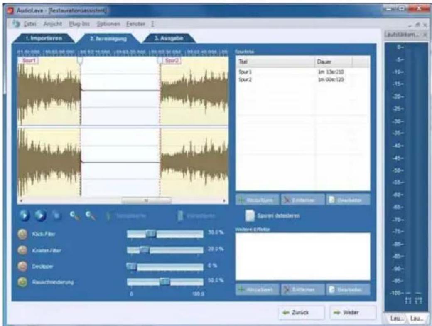Toggle the Klick-Filter on/off button
Image resolution: width=432 pixels, height=326 pixels.
point(22,234)
